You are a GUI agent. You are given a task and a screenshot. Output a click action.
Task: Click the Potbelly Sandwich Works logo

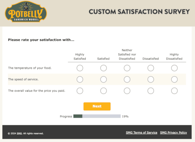coord(26,12)
